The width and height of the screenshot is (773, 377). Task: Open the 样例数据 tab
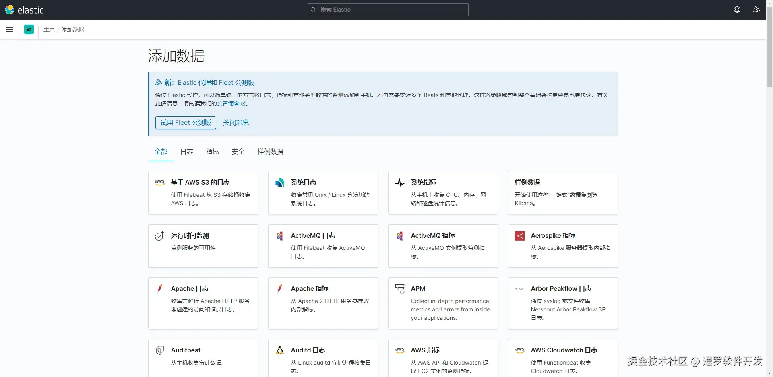pos(271,152)
